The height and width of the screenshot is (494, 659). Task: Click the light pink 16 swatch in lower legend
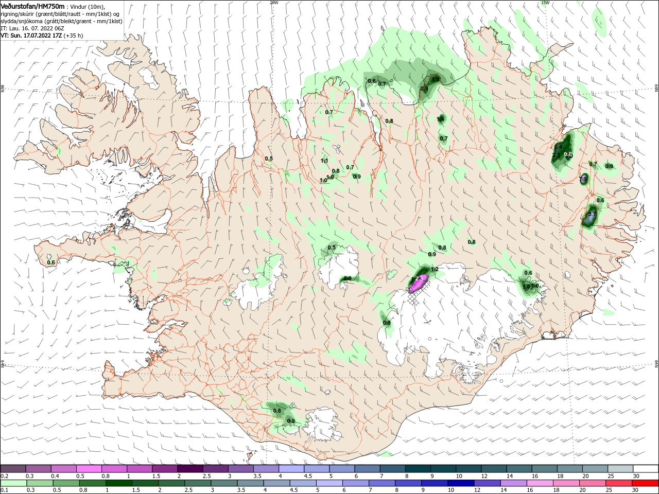(x=540, y=483)
